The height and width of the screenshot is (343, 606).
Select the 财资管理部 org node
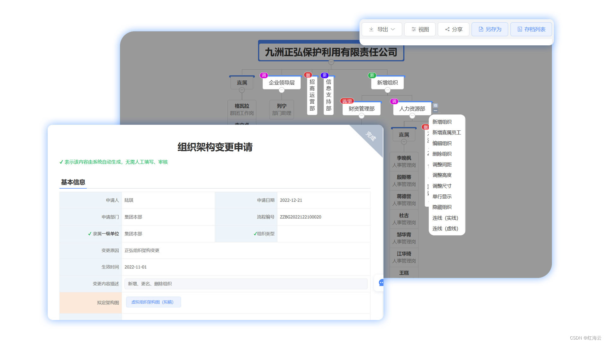[x=361, y=109]
